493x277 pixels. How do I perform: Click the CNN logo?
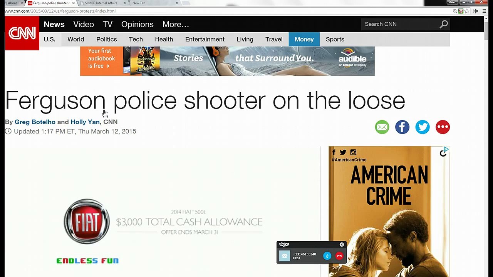point(22,33)
